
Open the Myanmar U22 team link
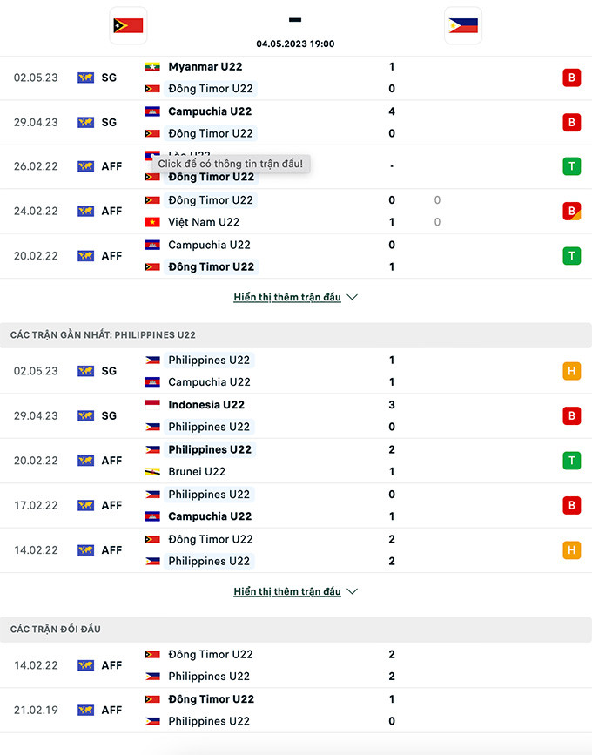pos(205,67)
